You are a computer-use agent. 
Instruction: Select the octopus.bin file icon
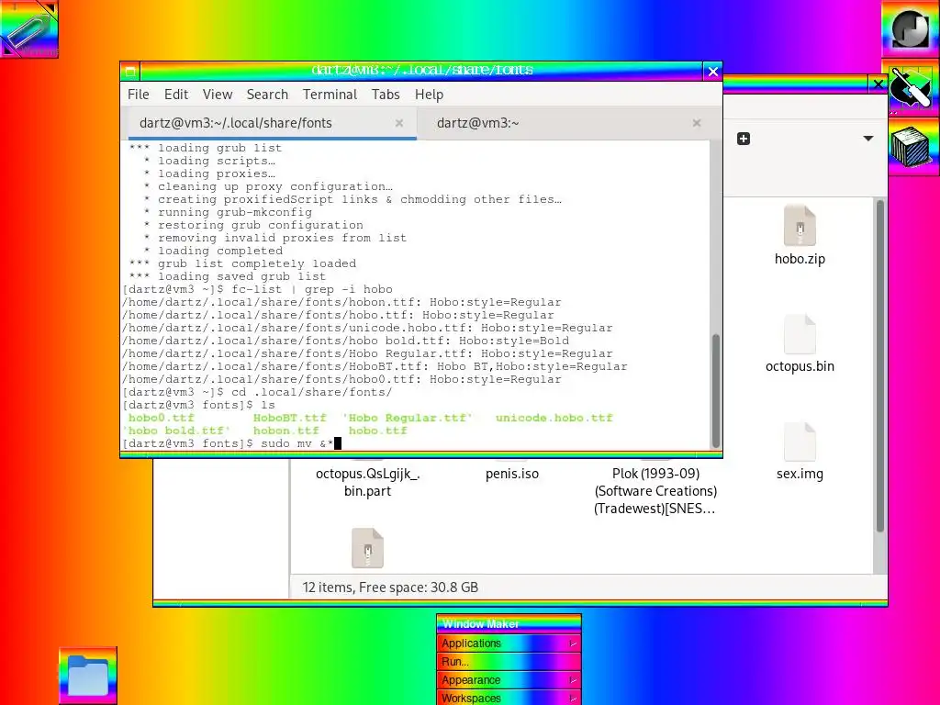[x=800, y=333]
